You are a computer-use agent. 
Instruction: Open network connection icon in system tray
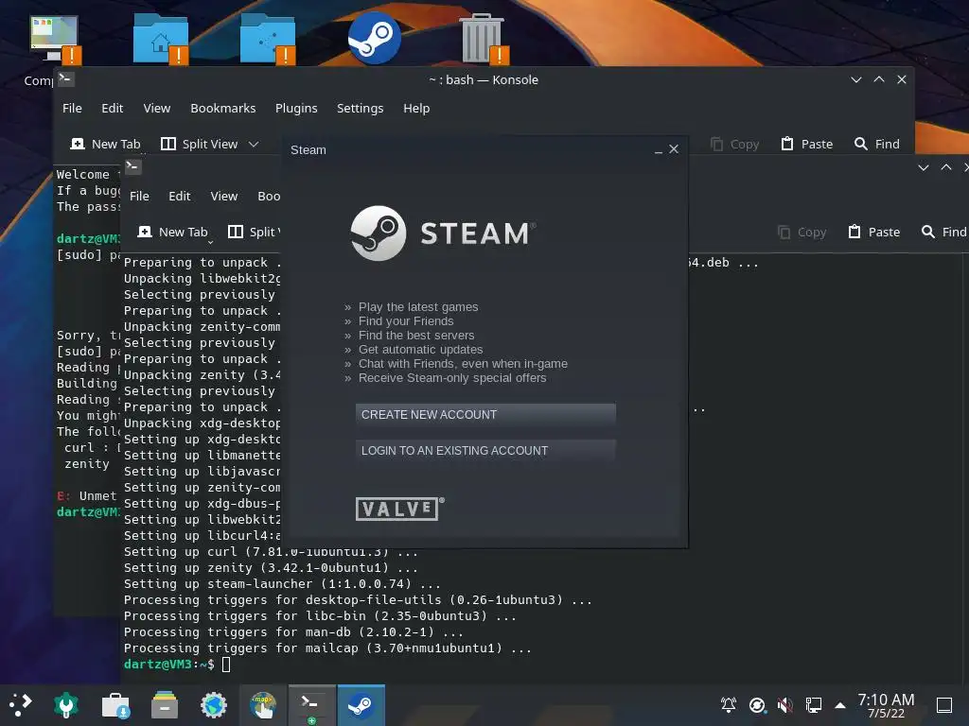coord(813,704)
